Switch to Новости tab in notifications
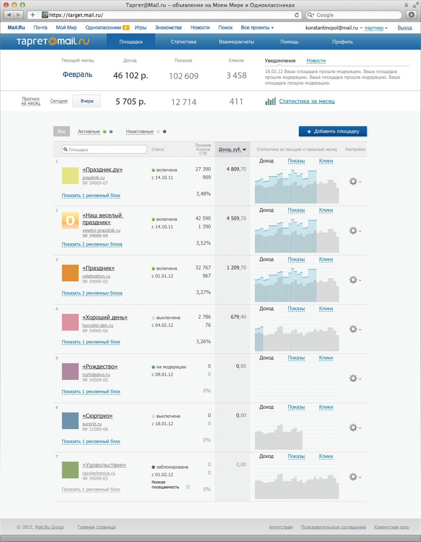The height and width of the screenshot is (542, 421). (x=316, y=61)
